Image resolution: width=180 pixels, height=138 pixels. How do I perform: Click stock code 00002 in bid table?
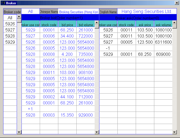(49, 97)
